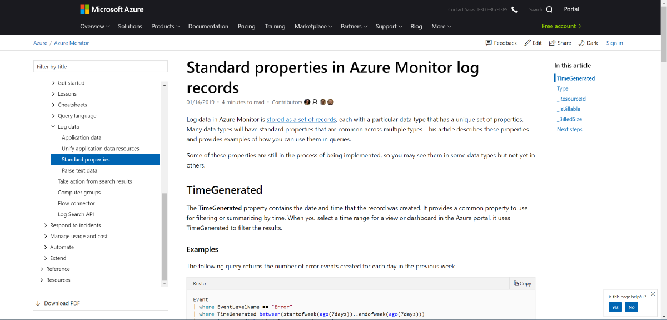Select Application data in the tree
Screen dimensions: 667x320
tap(82, 137)
